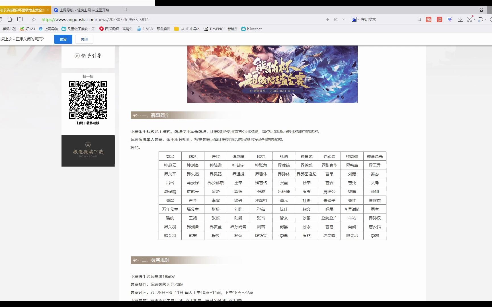Image resolution: width=492 pixels, height=307 pixels.
Task: Click the sanguosha.com address bar URL
Action: pos(95,19)
